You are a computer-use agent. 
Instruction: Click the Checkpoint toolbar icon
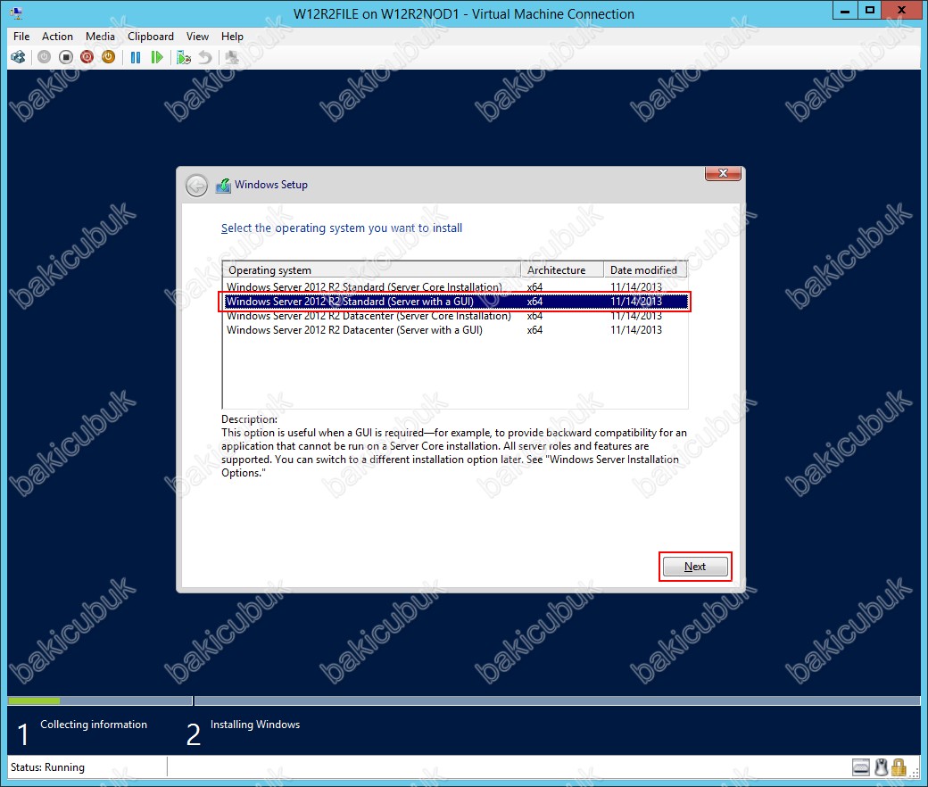pos(184,57)
